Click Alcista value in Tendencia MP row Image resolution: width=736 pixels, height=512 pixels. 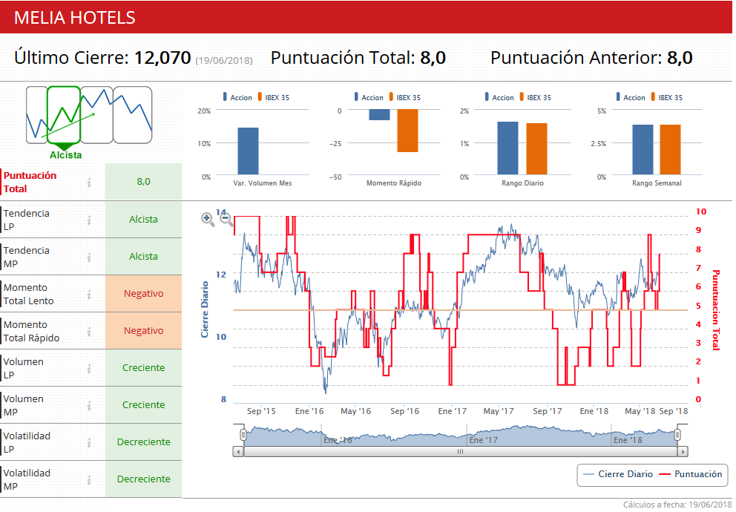tap(144, 257)
